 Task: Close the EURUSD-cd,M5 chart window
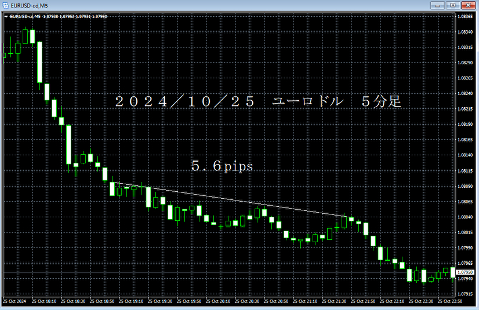pos(468,5)
